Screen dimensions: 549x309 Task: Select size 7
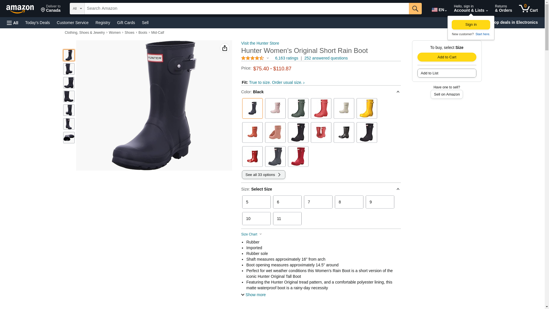click(x=318, y=202)
